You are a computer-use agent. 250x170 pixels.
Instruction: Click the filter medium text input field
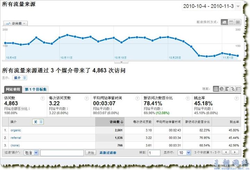point(62,153)
